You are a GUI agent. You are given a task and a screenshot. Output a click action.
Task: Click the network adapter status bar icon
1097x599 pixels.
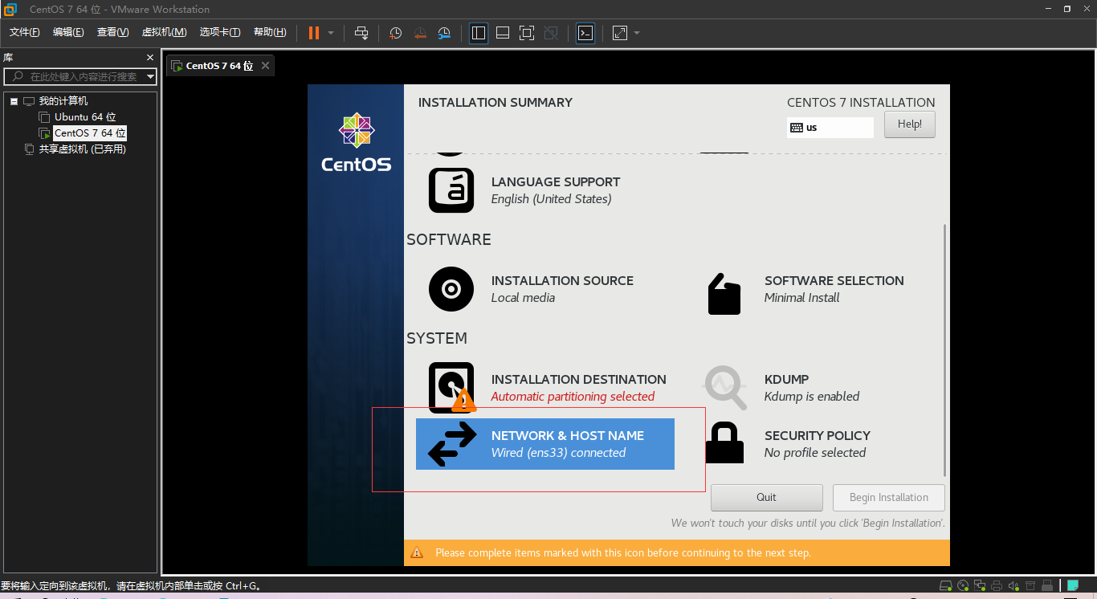tap(980, 586)
